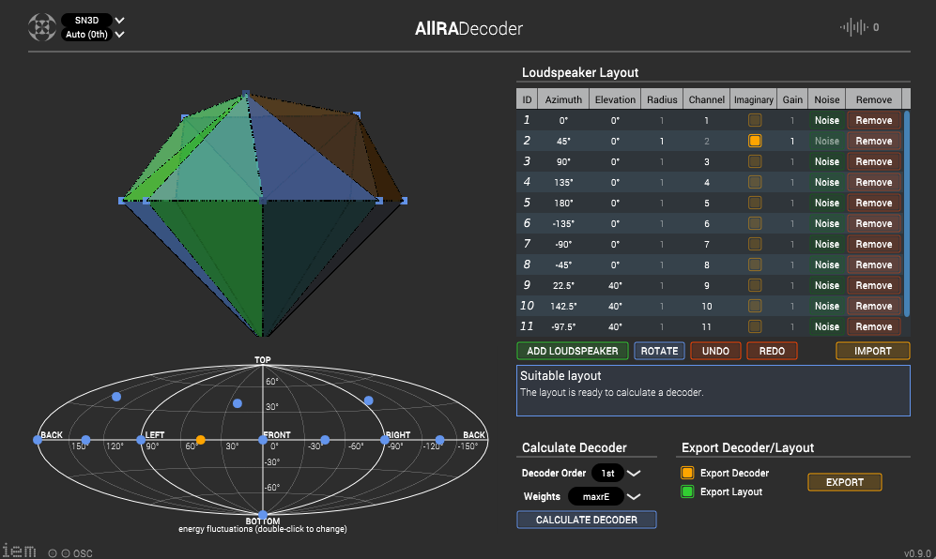Click the Radius column header
Image resolution: width=936 pixels, height=559 pixels.
click(x=662, y=99)
